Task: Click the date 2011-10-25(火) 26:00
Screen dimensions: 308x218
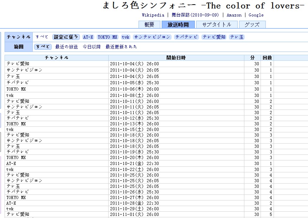Action: point(134,175)
